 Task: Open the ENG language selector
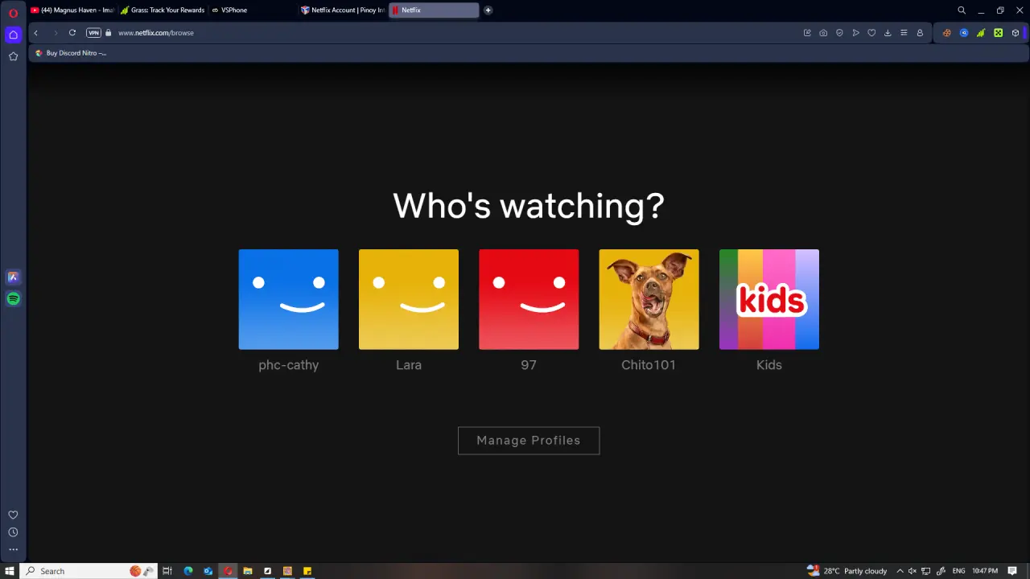tap(958, 571)
